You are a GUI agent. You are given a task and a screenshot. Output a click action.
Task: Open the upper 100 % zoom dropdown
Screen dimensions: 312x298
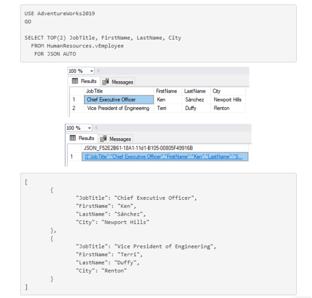(92, 71)
